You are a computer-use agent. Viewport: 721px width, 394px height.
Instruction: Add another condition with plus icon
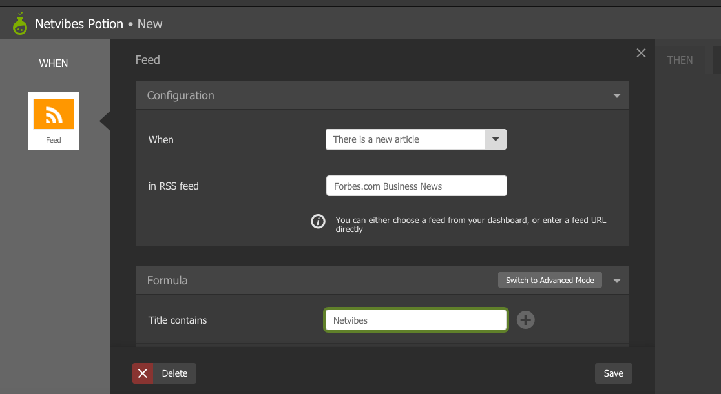pos(526,320)
